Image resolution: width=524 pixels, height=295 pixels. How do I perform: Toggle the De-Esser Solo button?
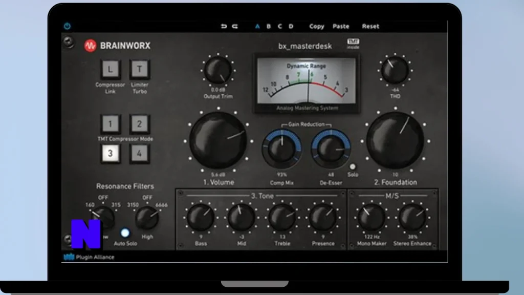point(353,166)
